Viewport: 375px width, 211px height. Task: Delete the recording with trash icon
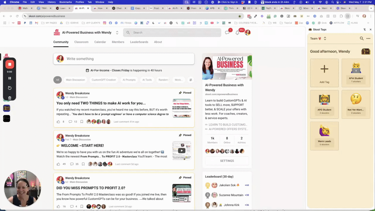(x=10, y=98)
